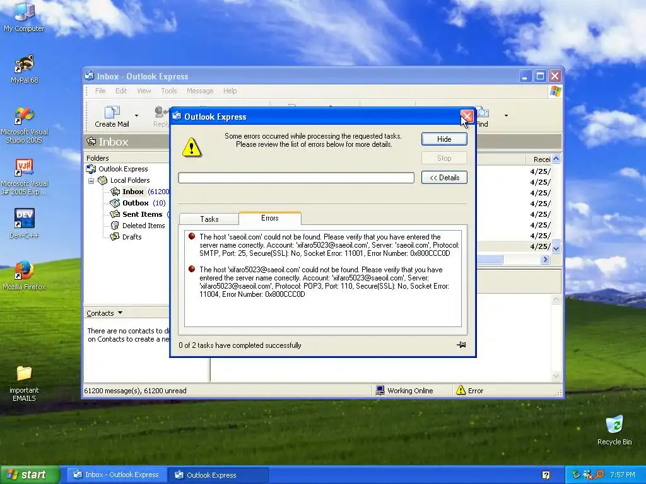Select Microsoft Visual Studio 2005 shortcut

[24, 125]
